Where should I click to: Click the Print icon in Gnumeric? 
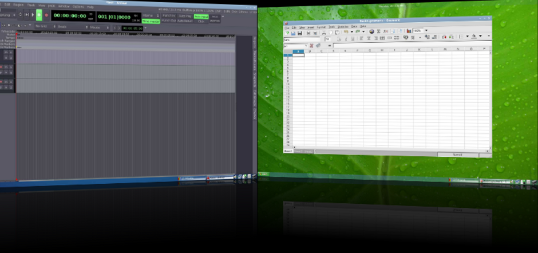coord(308,33)
